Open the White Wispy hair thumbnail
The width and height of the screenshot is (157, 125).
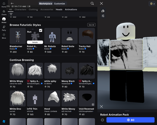point(18,71)
